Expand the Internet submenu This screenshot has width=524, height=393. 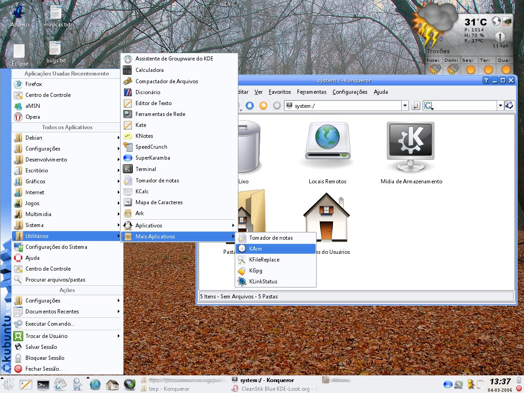tap(66, 192)
